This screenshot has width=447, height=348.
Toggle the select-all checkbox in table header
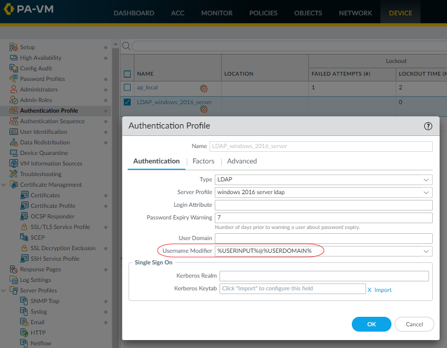(x=127, y=74)
